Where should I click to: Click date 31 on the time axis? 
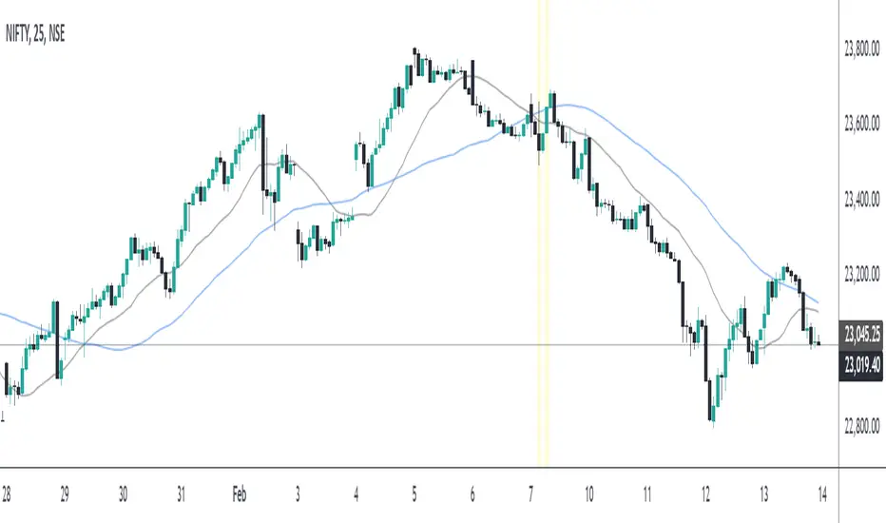182,495
